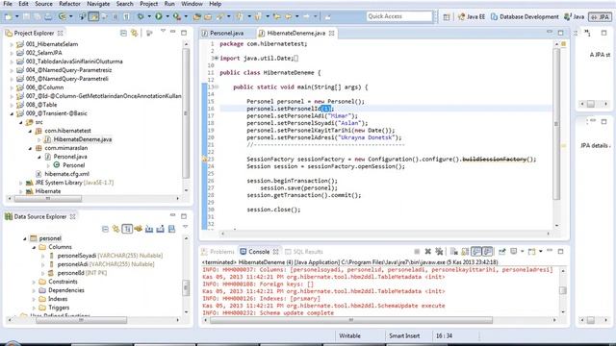
Task: Toggle show console on standard error change
Action: pyautogui.click(x=487, y=252)
